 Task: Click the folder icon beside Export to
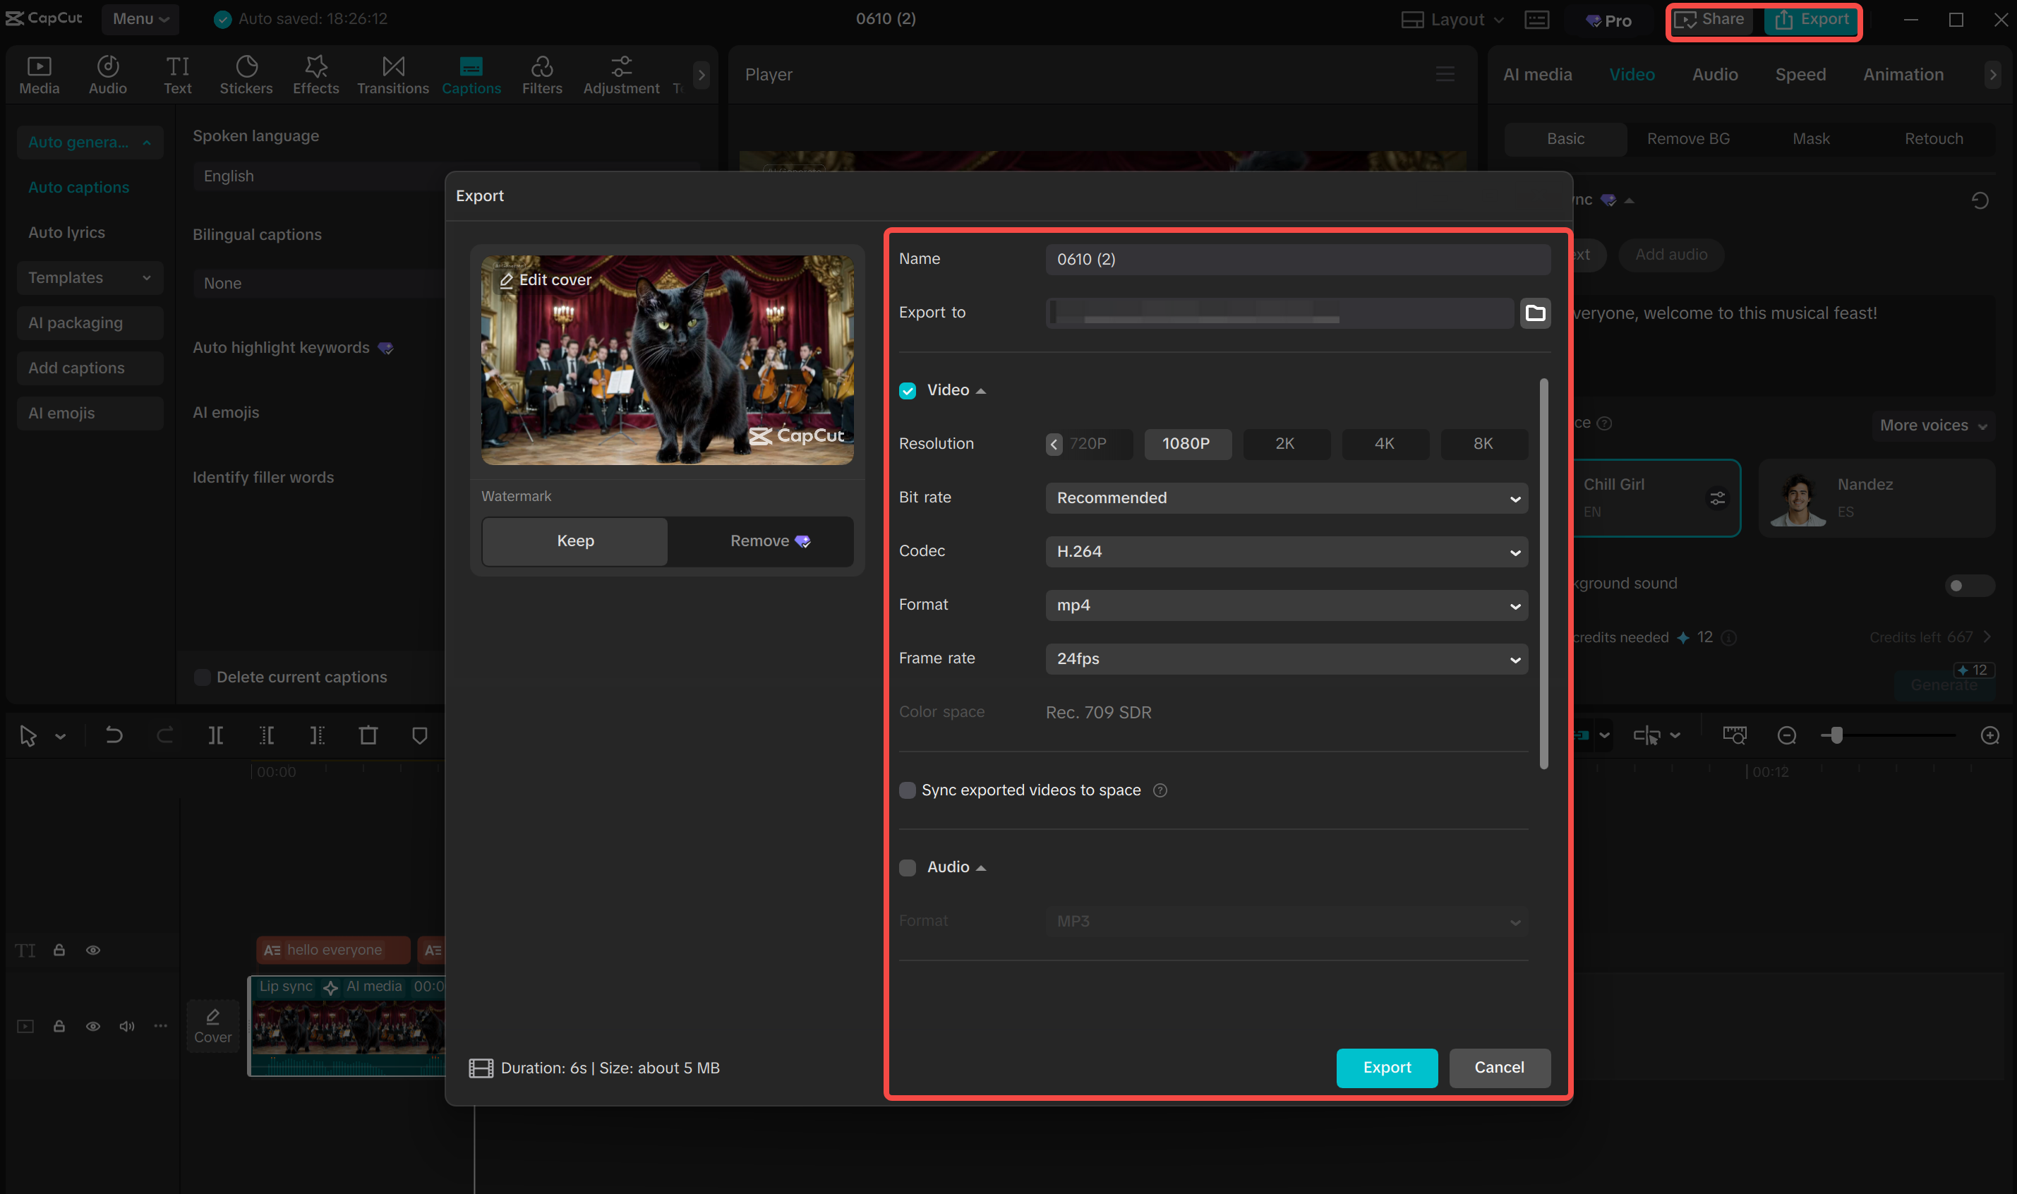click(1535, 314)
